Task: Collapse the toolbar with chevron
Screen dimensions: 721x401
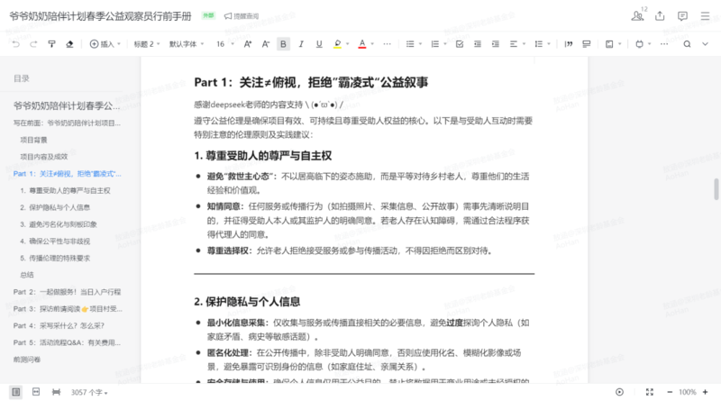Action: point(705,44)
